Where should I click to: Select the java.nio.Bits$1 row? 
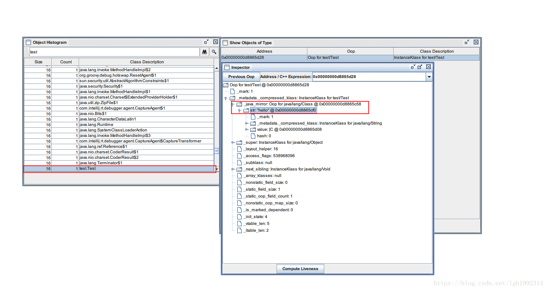point(119,114)
